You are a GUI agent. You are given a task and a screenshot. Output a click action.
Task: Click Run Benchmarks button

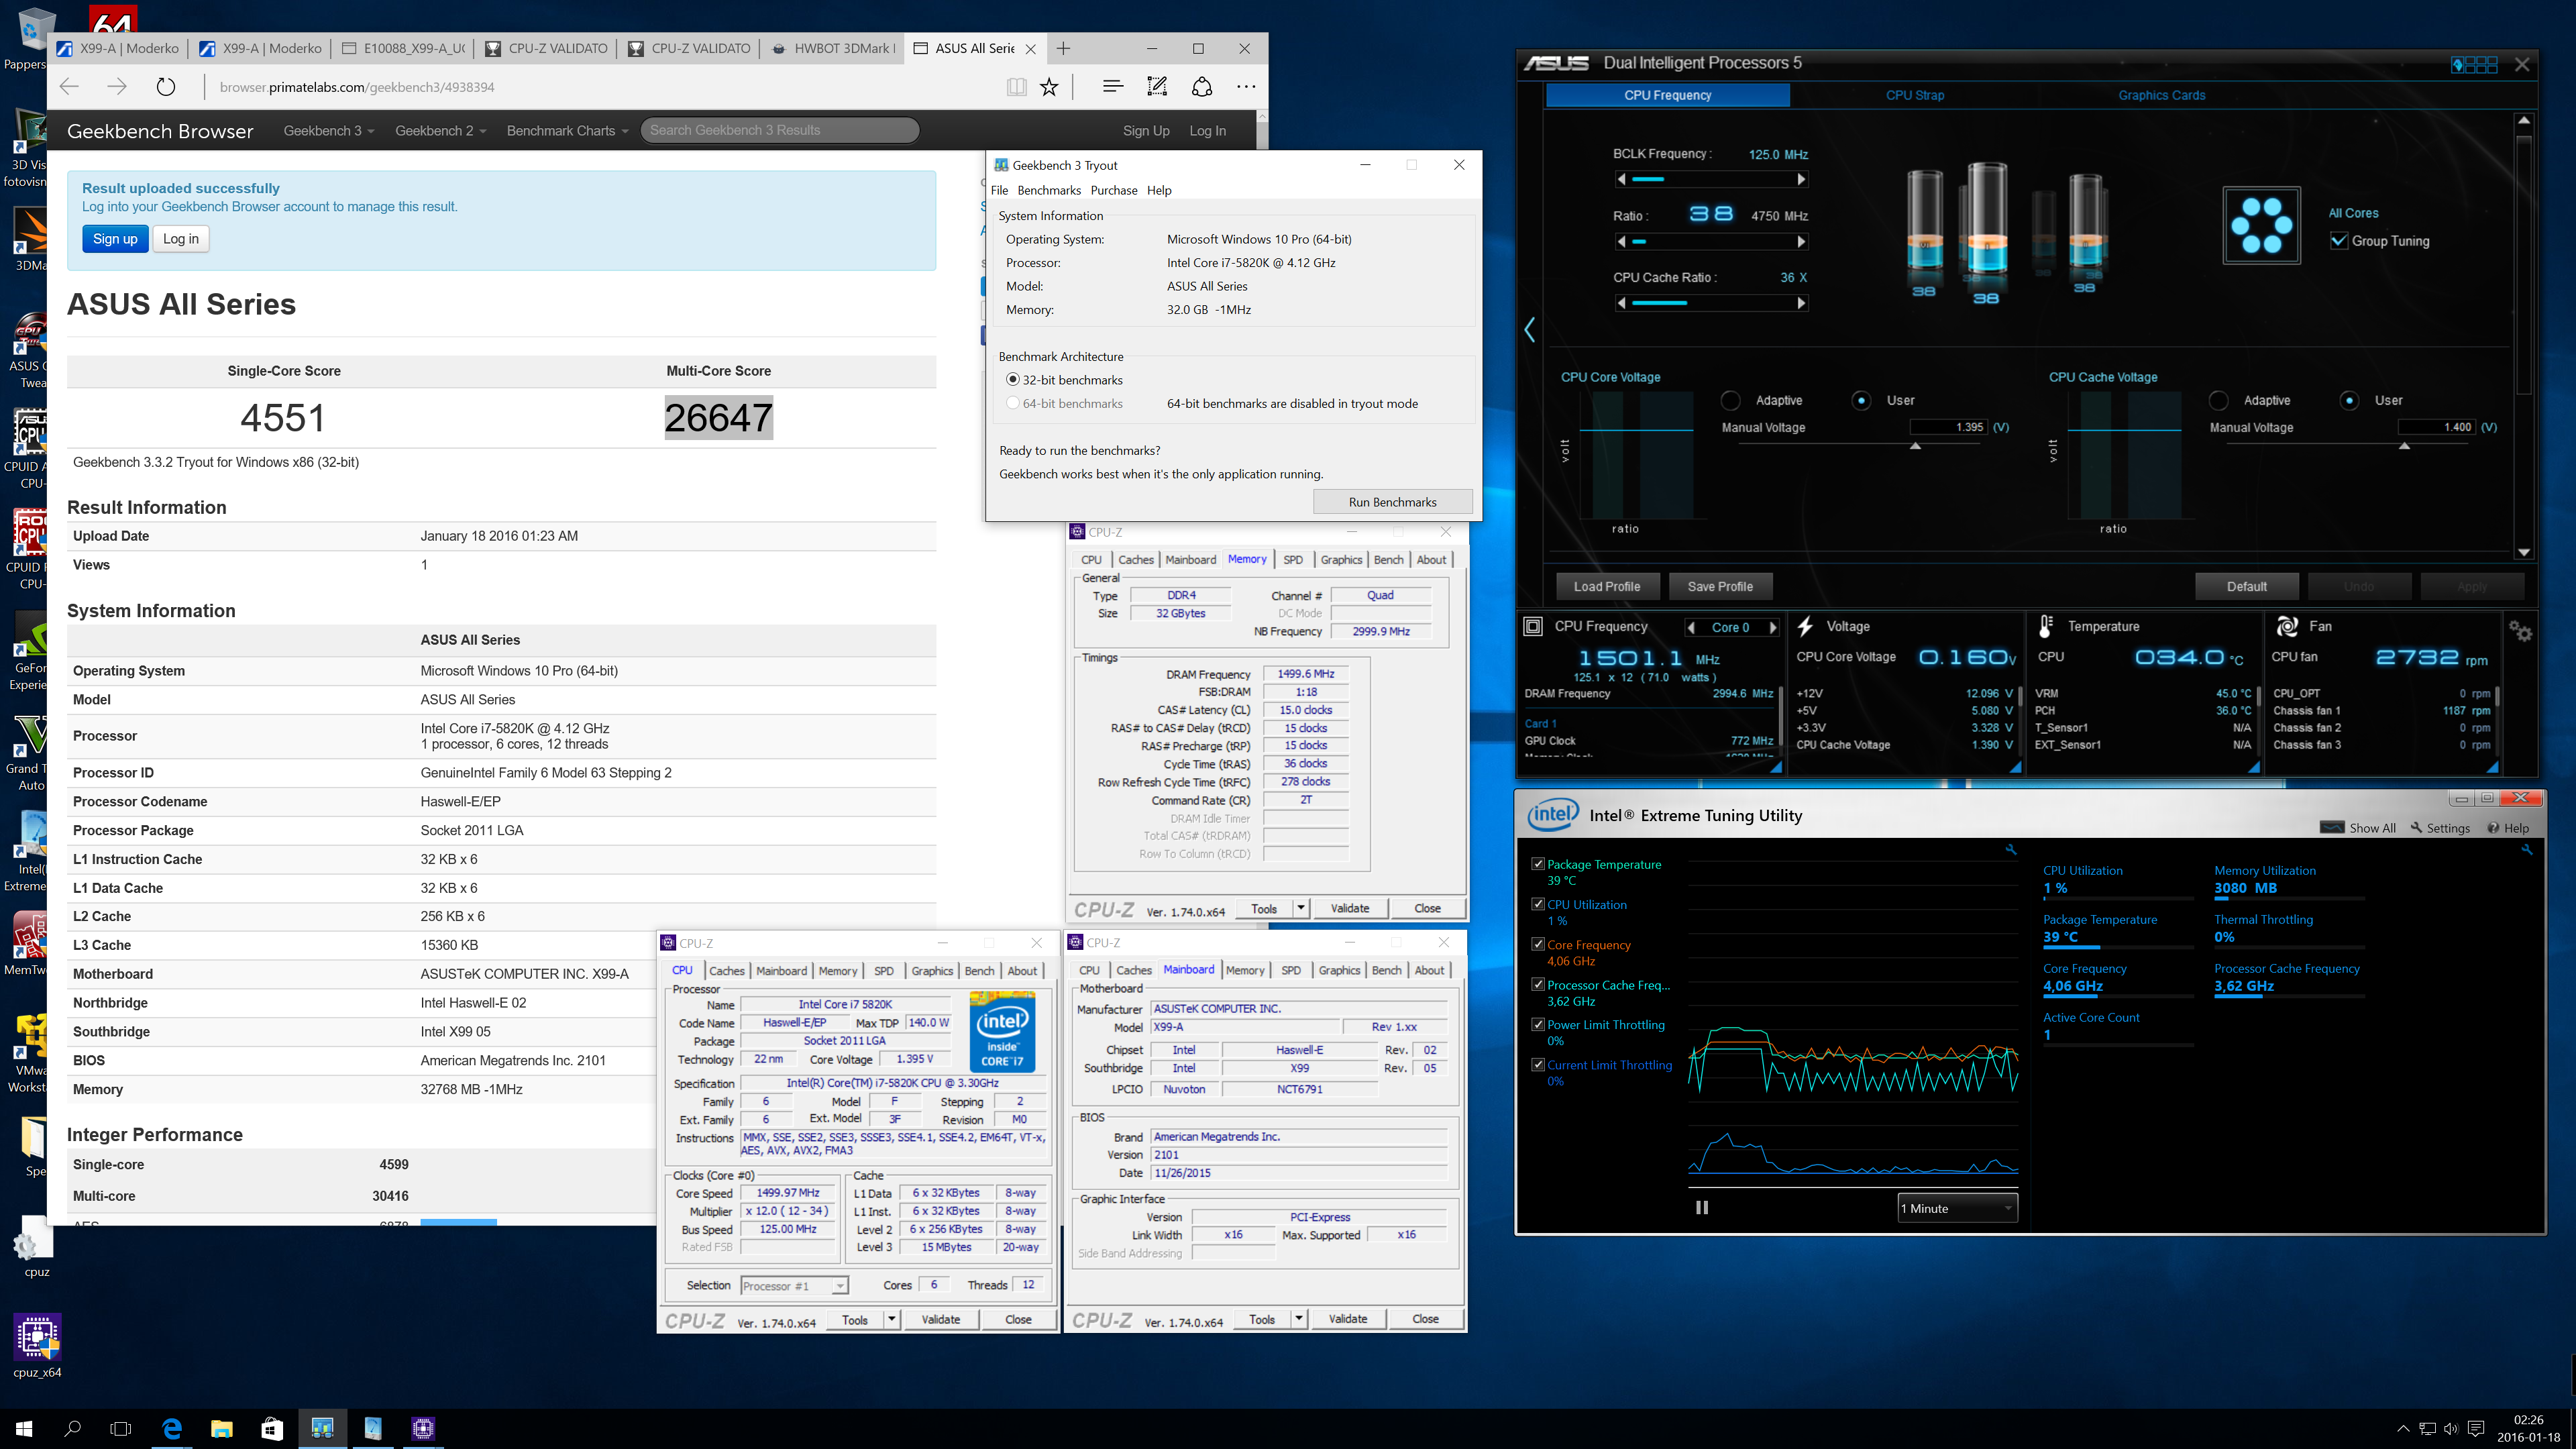click(1392, 502)
